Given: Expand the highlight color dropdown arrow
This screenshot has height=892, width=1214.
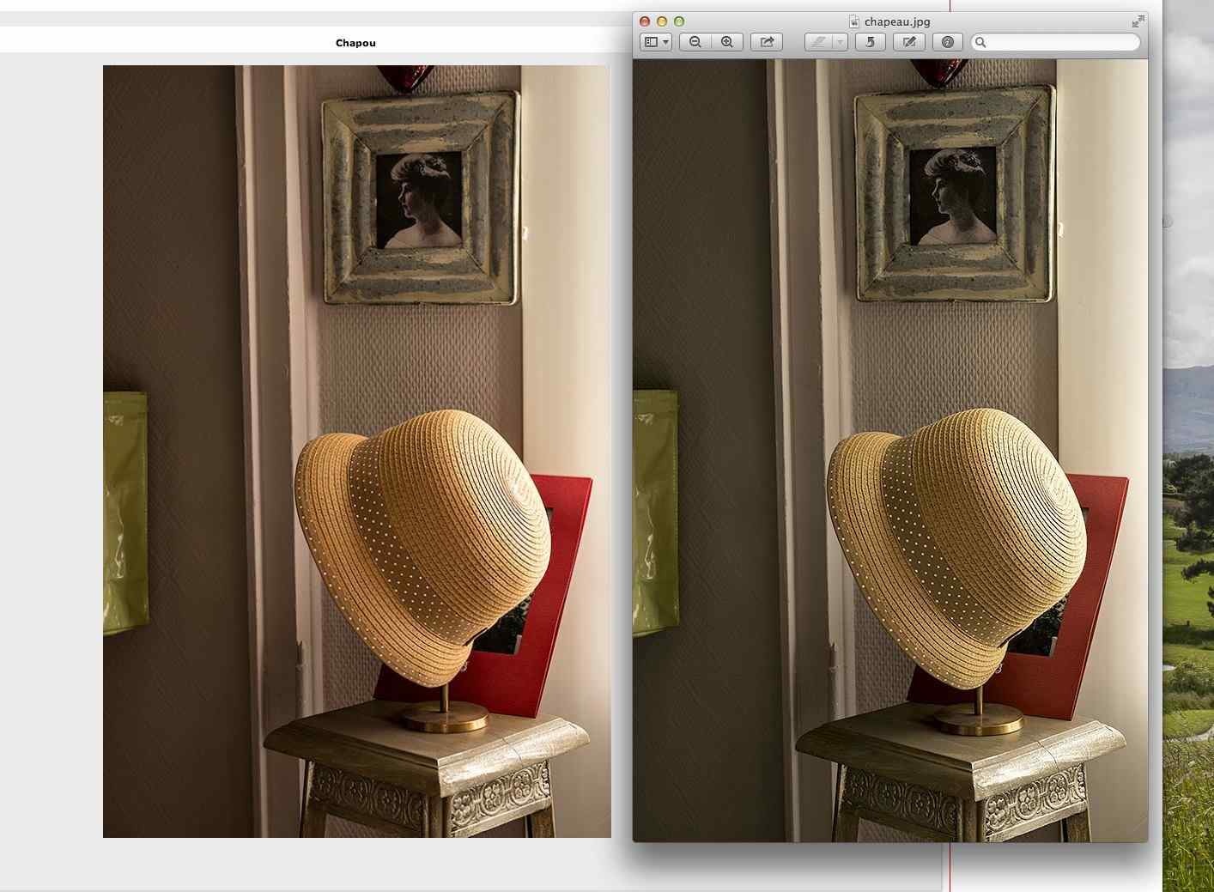Looking at the screenshot, I should click(841, 41).
